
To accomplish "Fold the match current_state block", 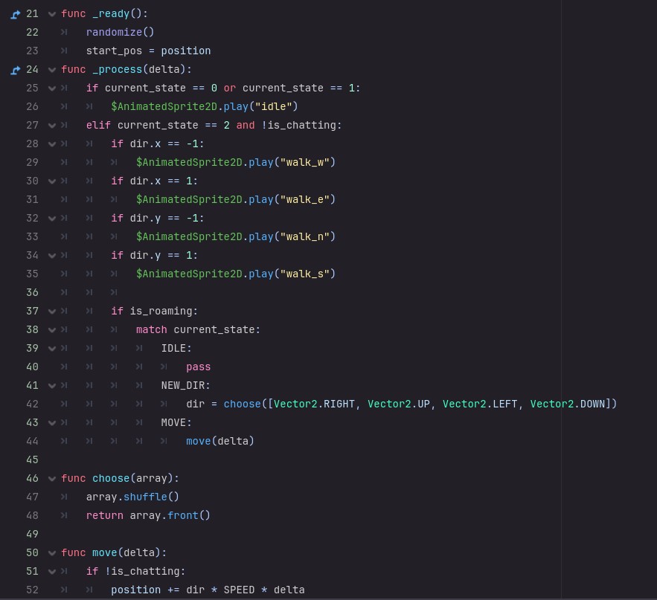I will pyautogui.click(x=52, y=330).
